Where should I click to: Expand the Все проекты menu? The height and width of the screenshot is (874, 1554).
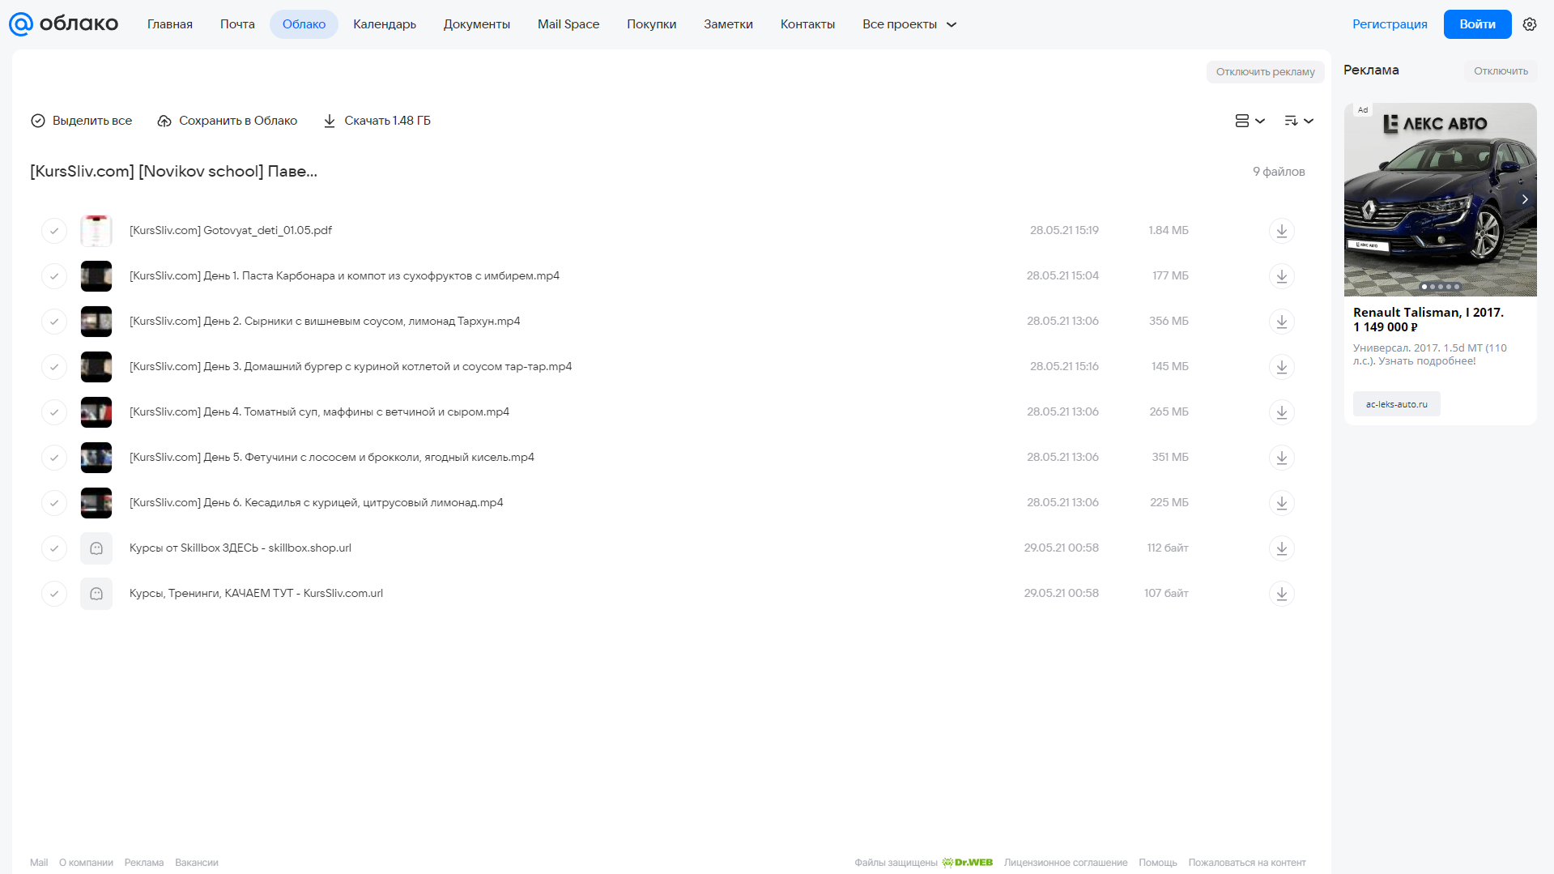(909, 24)
